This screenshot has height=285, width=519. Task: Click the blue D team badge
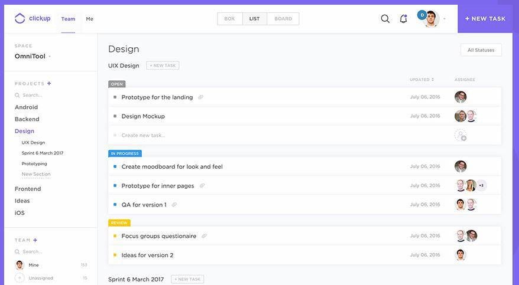(x=421, y=15)
